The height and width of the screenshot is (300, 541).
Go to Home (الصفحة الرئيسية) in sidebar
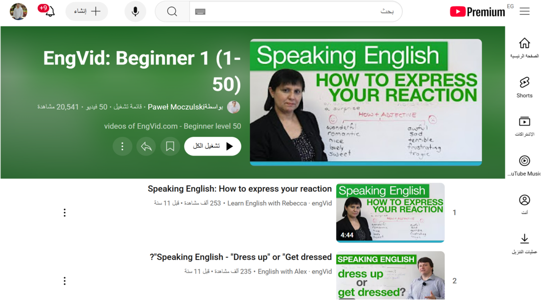point(524,48)
